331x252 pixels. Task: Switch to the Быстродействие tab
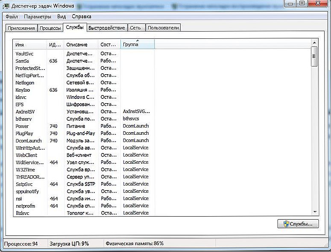[107, 28]
